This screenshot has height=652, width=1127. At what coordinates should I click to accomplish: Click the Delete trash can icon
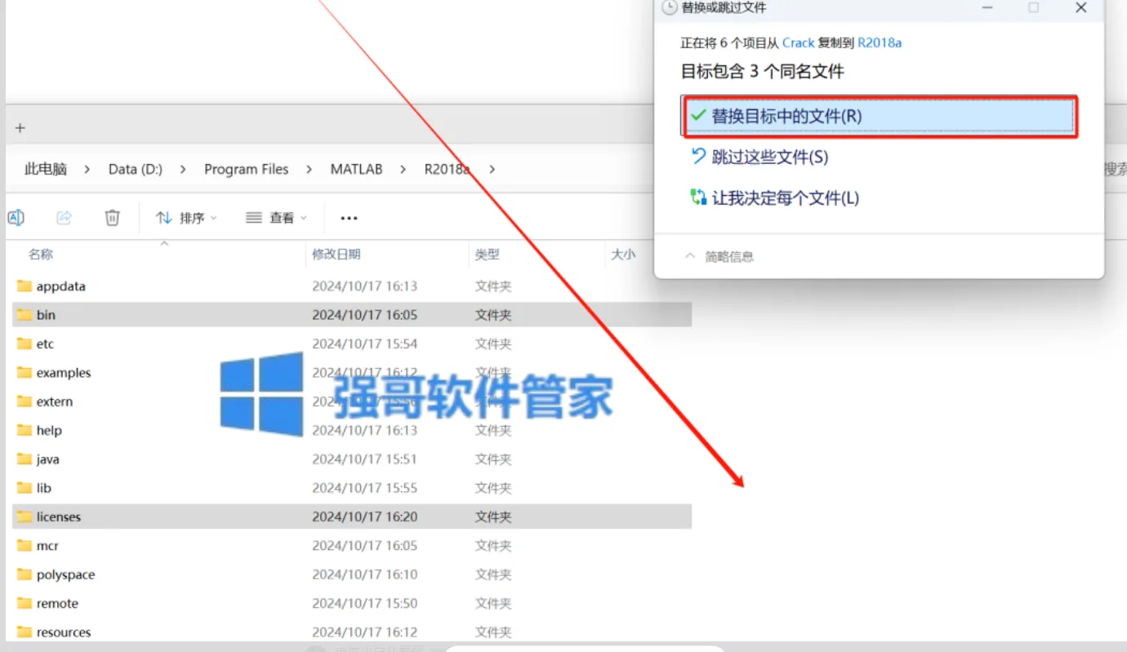point(113,217)
